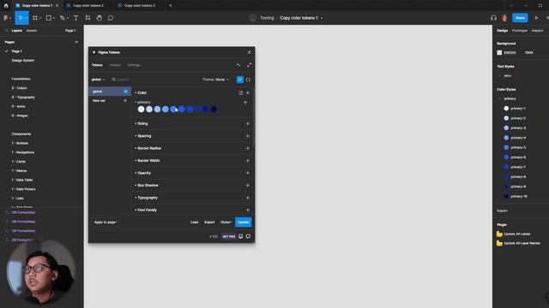Collapse the Opacity section
549x308 pixels.
coord(136,173)
